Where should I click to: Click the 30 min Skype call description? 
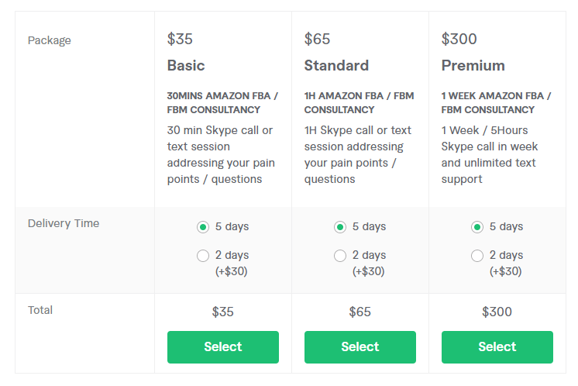[221, 155]
